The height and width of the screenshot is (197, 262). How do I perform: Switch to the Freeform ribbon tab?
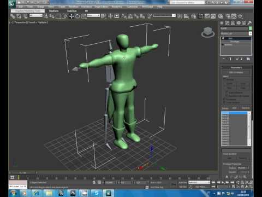click(53, 11)
